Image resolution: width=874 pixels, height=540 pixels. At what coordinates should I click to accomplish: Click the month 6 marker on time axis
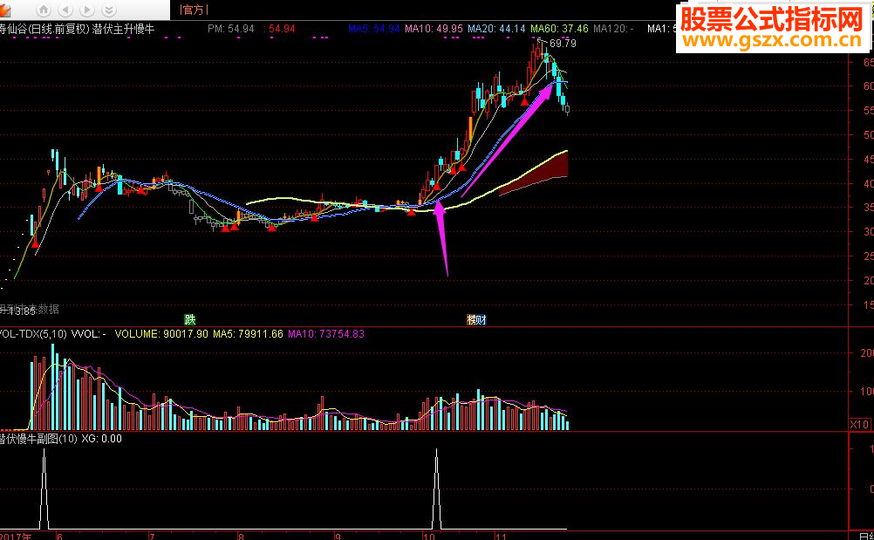coord(59,537)
